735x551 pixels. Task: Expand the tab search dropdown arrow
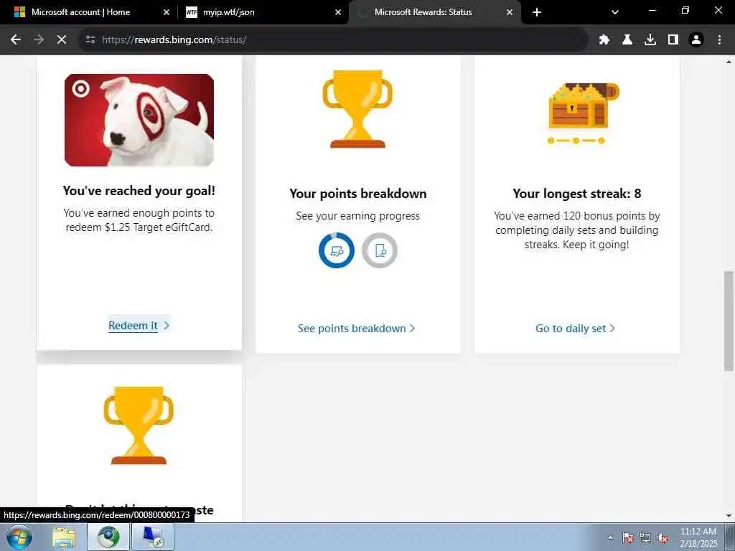pyautogui.click(x=615, y=12)
